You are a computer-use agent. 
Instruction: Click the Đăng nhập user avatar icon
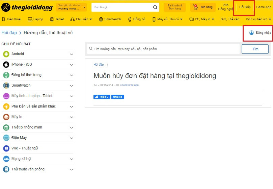pyautogui.click(x=251, y=33)
